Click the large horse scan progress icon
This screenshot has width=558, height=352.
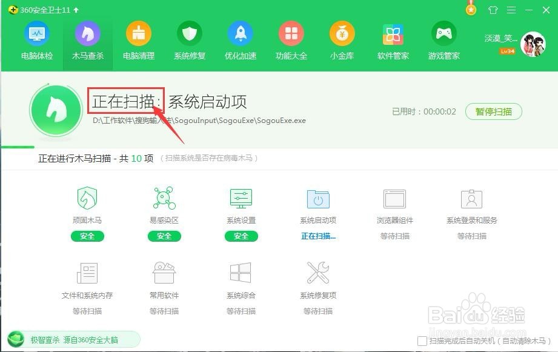[56, 110]
